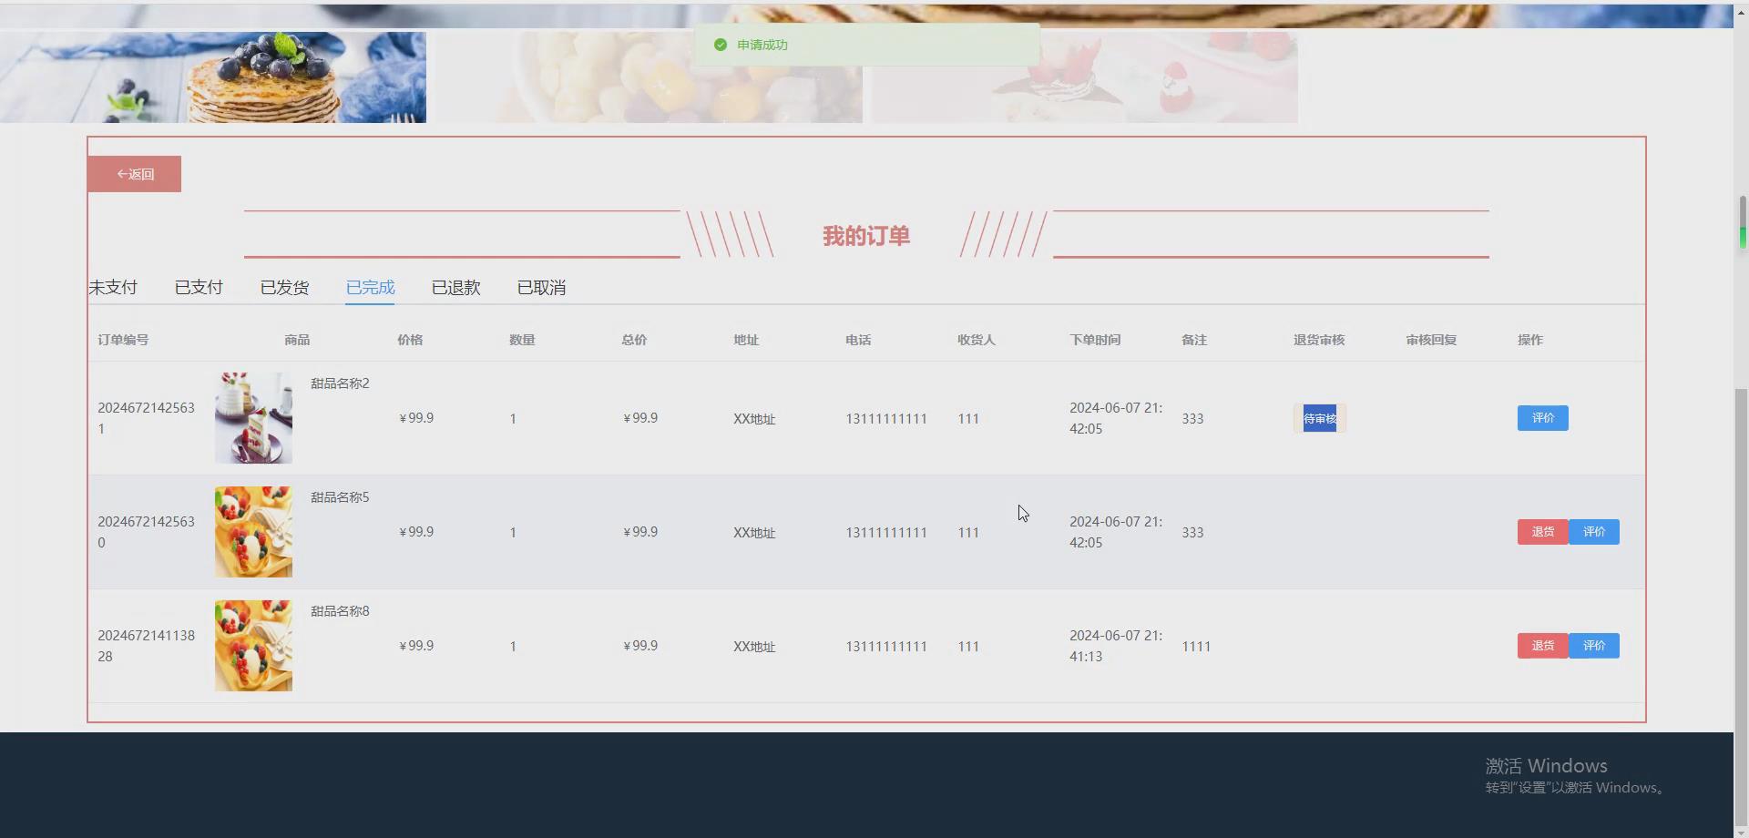The width and height of the screenshot is (1749, 838).
Task: Open the 甜品名称5 product thumbnail
Action: click(x=253, y=532)
